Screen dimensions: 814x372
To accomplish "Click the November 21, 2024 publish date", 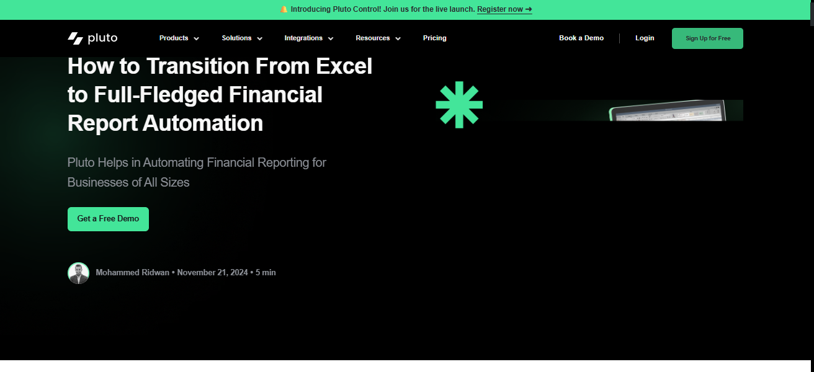I will click(x=212, y=273).
